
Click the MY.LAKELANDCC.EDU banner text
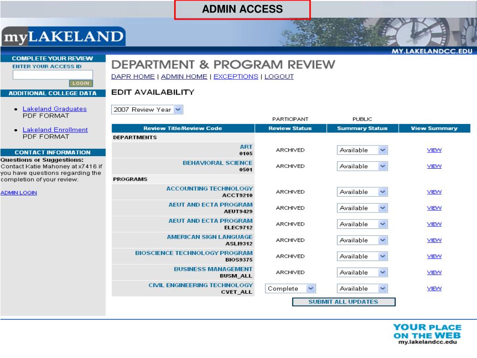[432, 51]
